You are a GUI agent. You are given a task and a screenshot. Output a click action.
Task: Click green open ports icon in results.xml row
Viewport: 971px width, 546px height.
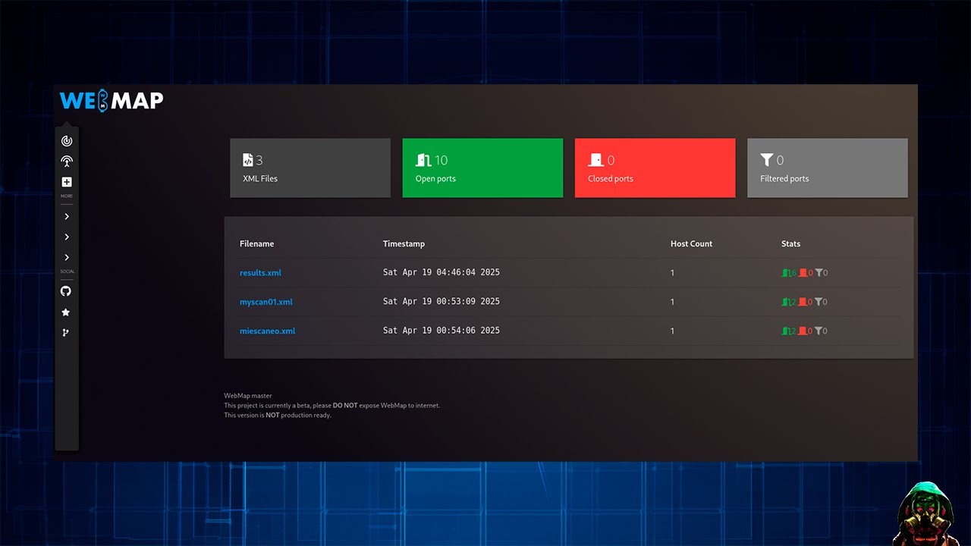click(x=785, y=272)
